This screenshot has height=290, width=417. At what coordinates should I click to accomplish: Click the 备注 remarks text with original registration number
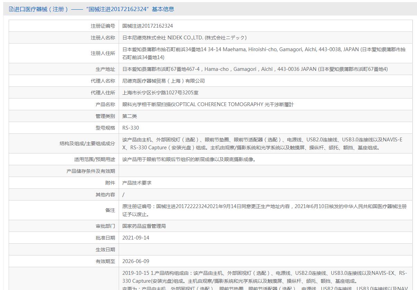click(x=264, y=210)
